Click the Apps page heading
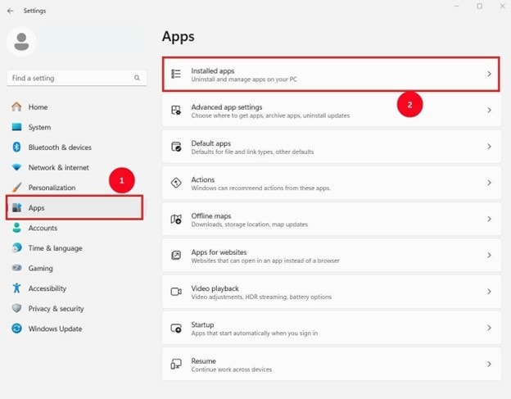Viewport: 511px width, 399px height. [179, 36]
